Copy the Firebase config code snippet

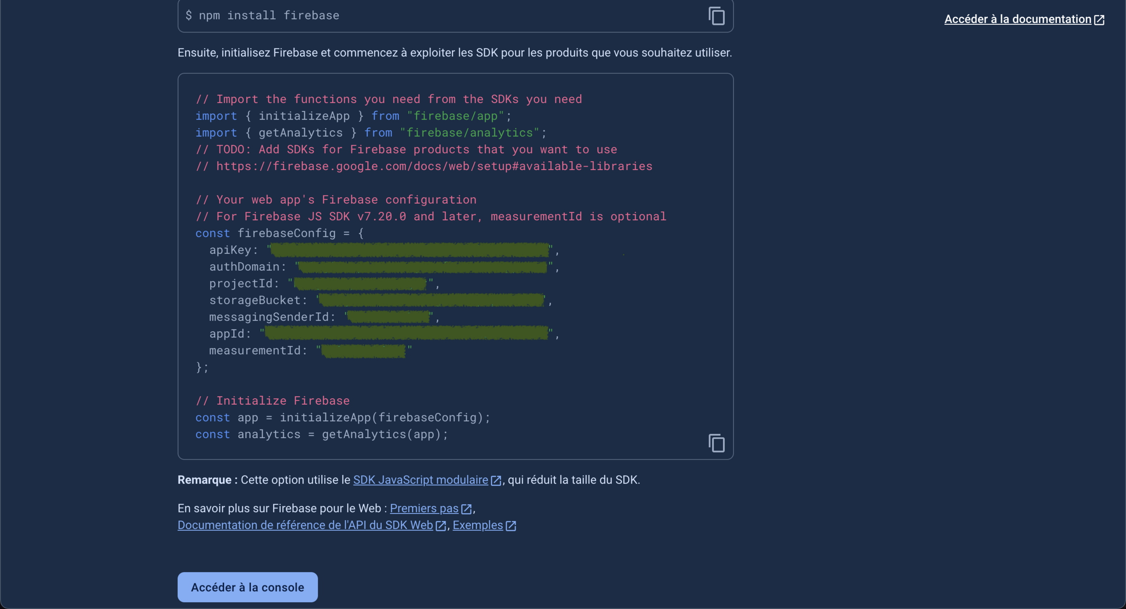[x=716, y=443]
